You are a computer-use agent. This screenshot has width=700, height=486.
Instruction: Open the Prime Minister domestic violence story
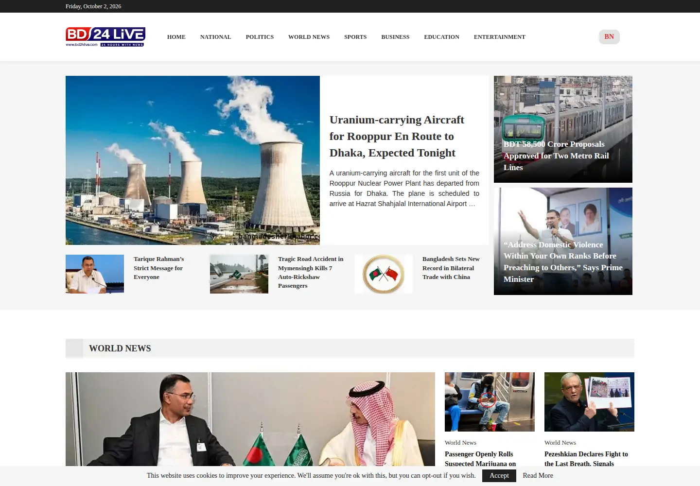tap(563, 262)
